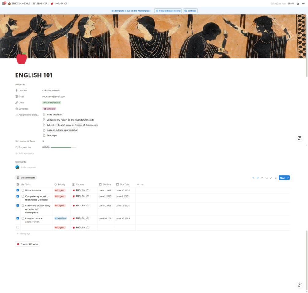Change Medium priority of cultural appropriation essay

pos(61,218)
